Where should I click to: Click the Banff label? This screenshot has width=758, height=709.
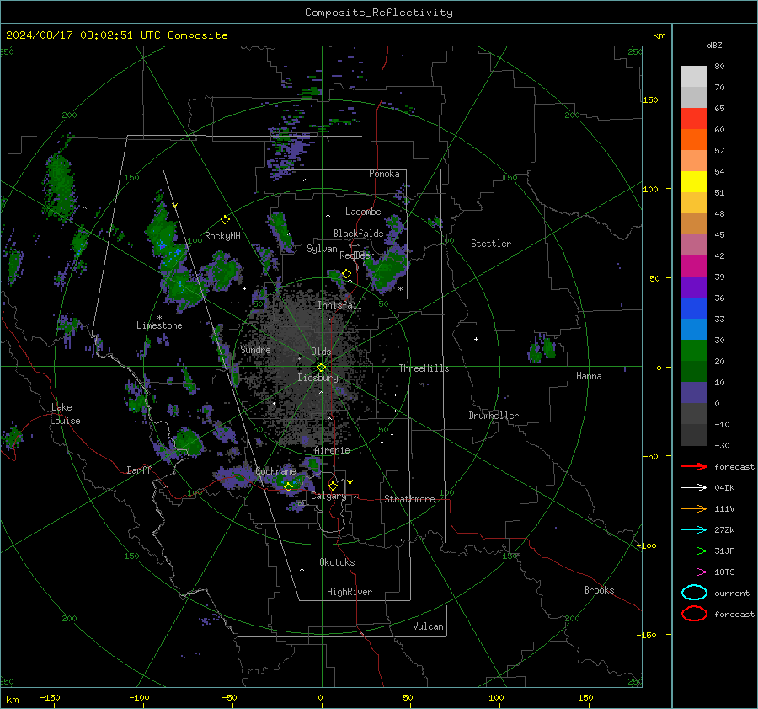coord(139,470)
